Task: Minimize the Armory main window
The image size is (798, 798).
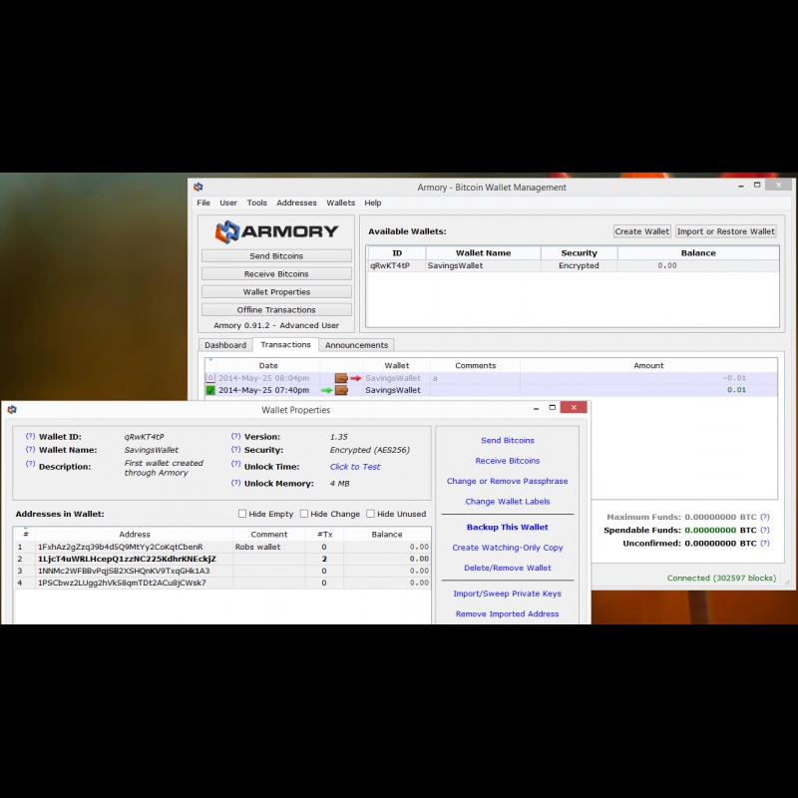Action: tap(740, 186)
